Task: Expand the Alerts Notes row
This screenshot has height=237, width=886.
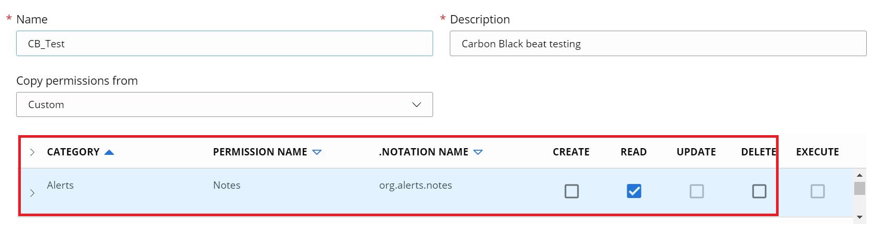Action: point(32,193)
